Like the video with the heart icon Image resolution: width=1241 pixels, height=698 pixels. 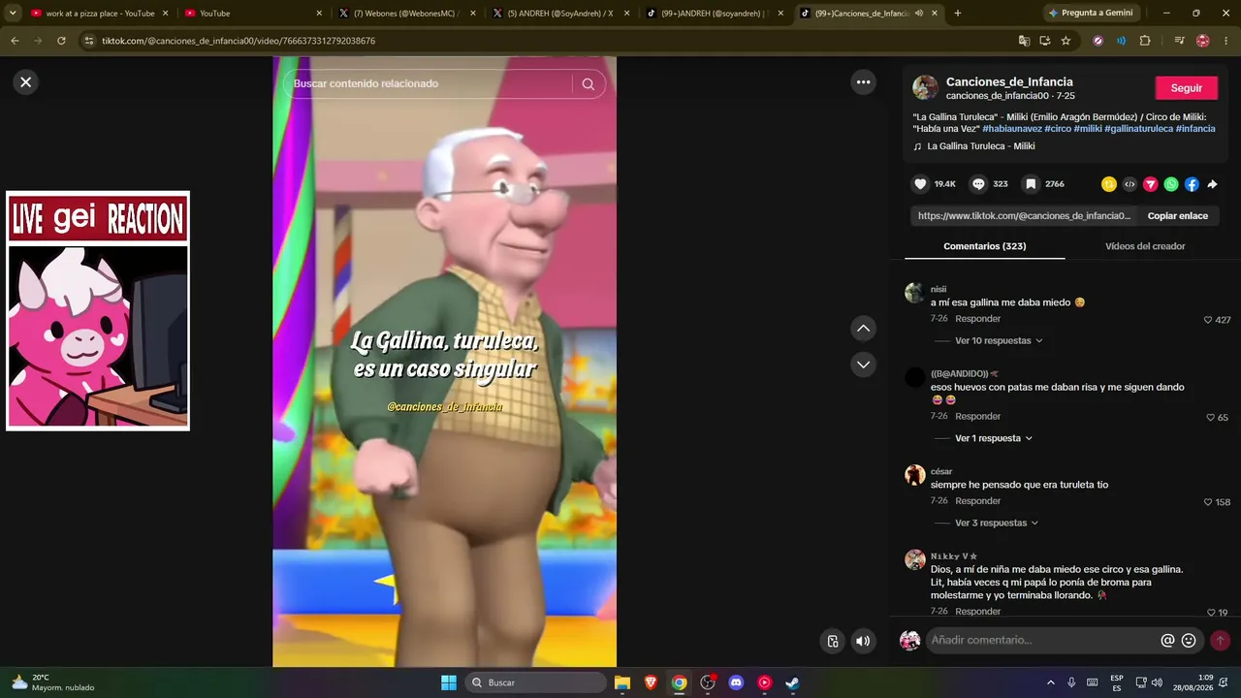point(920,184)
